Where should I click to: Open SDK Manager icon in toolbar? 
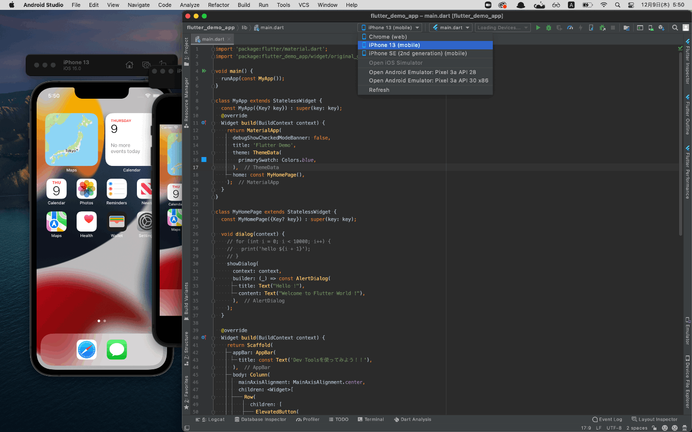pos(661,28)
